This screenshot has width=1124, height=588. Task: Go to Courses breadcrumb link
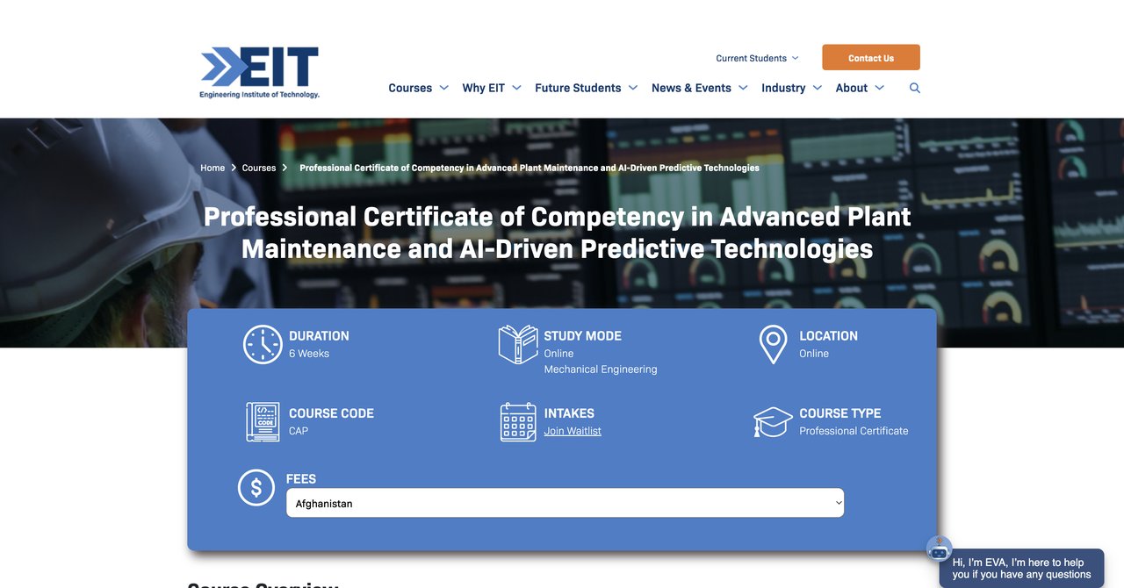259,168
